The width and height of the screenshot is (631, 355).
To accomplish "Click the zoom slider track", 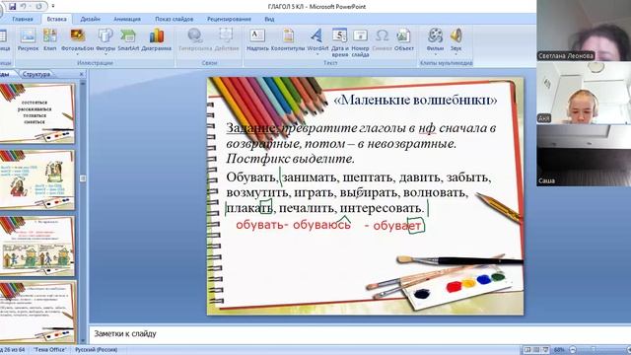I will pos(601,350).
